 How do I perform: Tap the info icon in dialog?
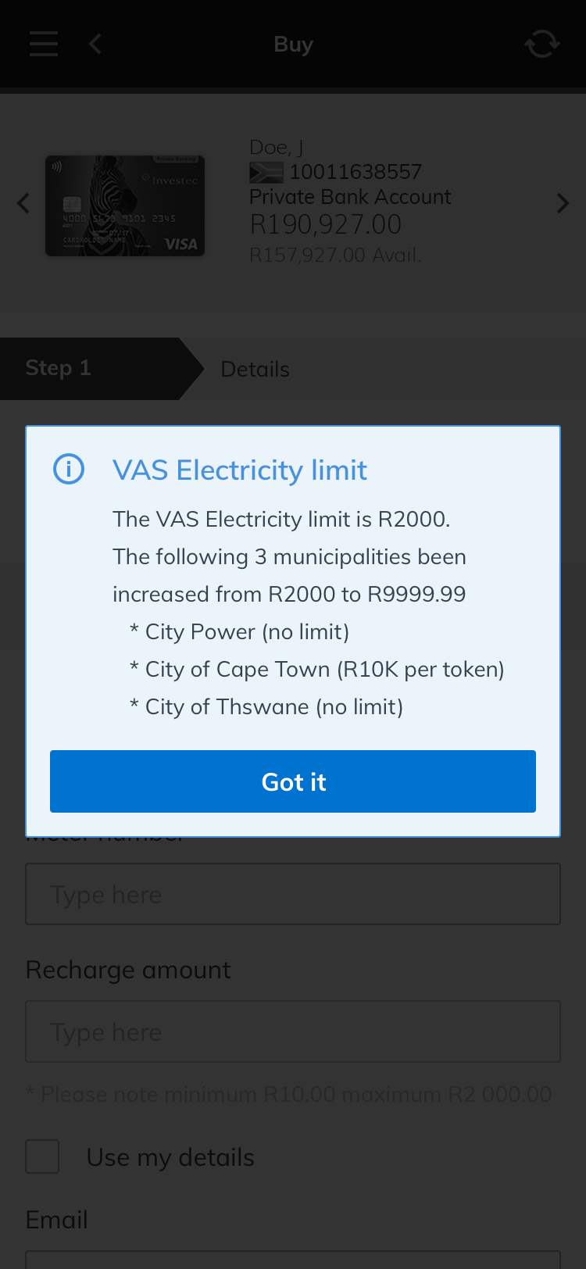click(69, 470)
